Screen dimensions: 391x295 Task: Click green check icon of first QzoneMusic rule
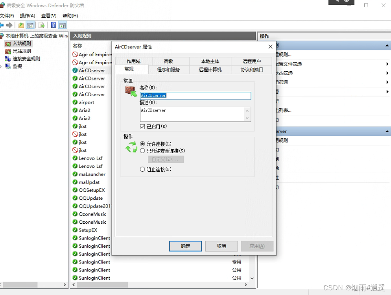(x=75, y=214)
